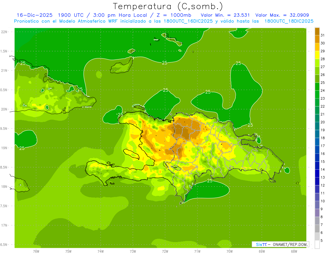Click legend value '23' on the color bar

point(323,98)
